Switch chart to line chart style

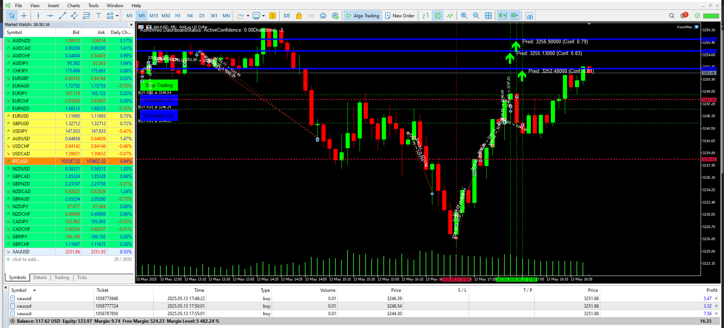(450, 16)
